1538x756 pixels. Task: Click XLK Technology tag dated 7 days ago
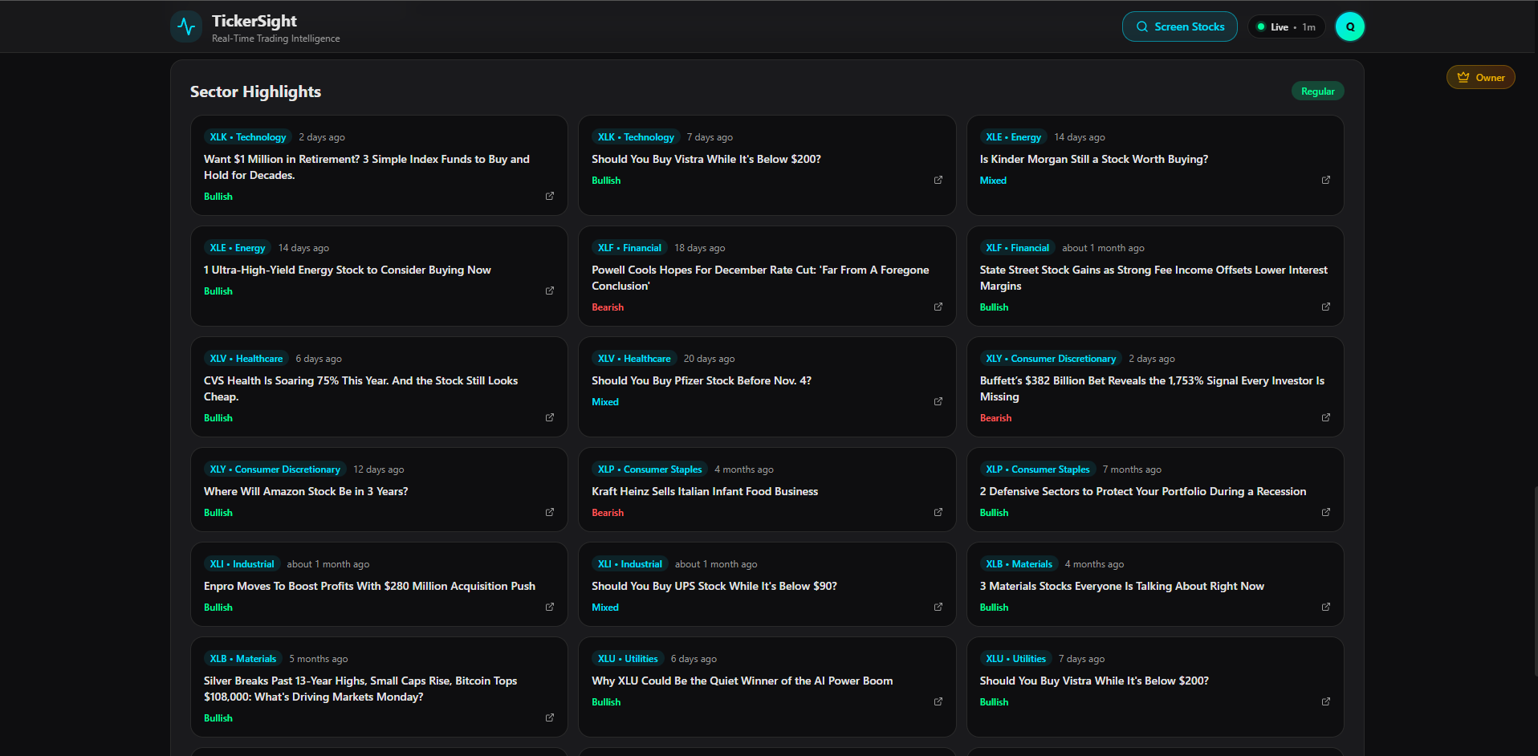pos(636,137)
